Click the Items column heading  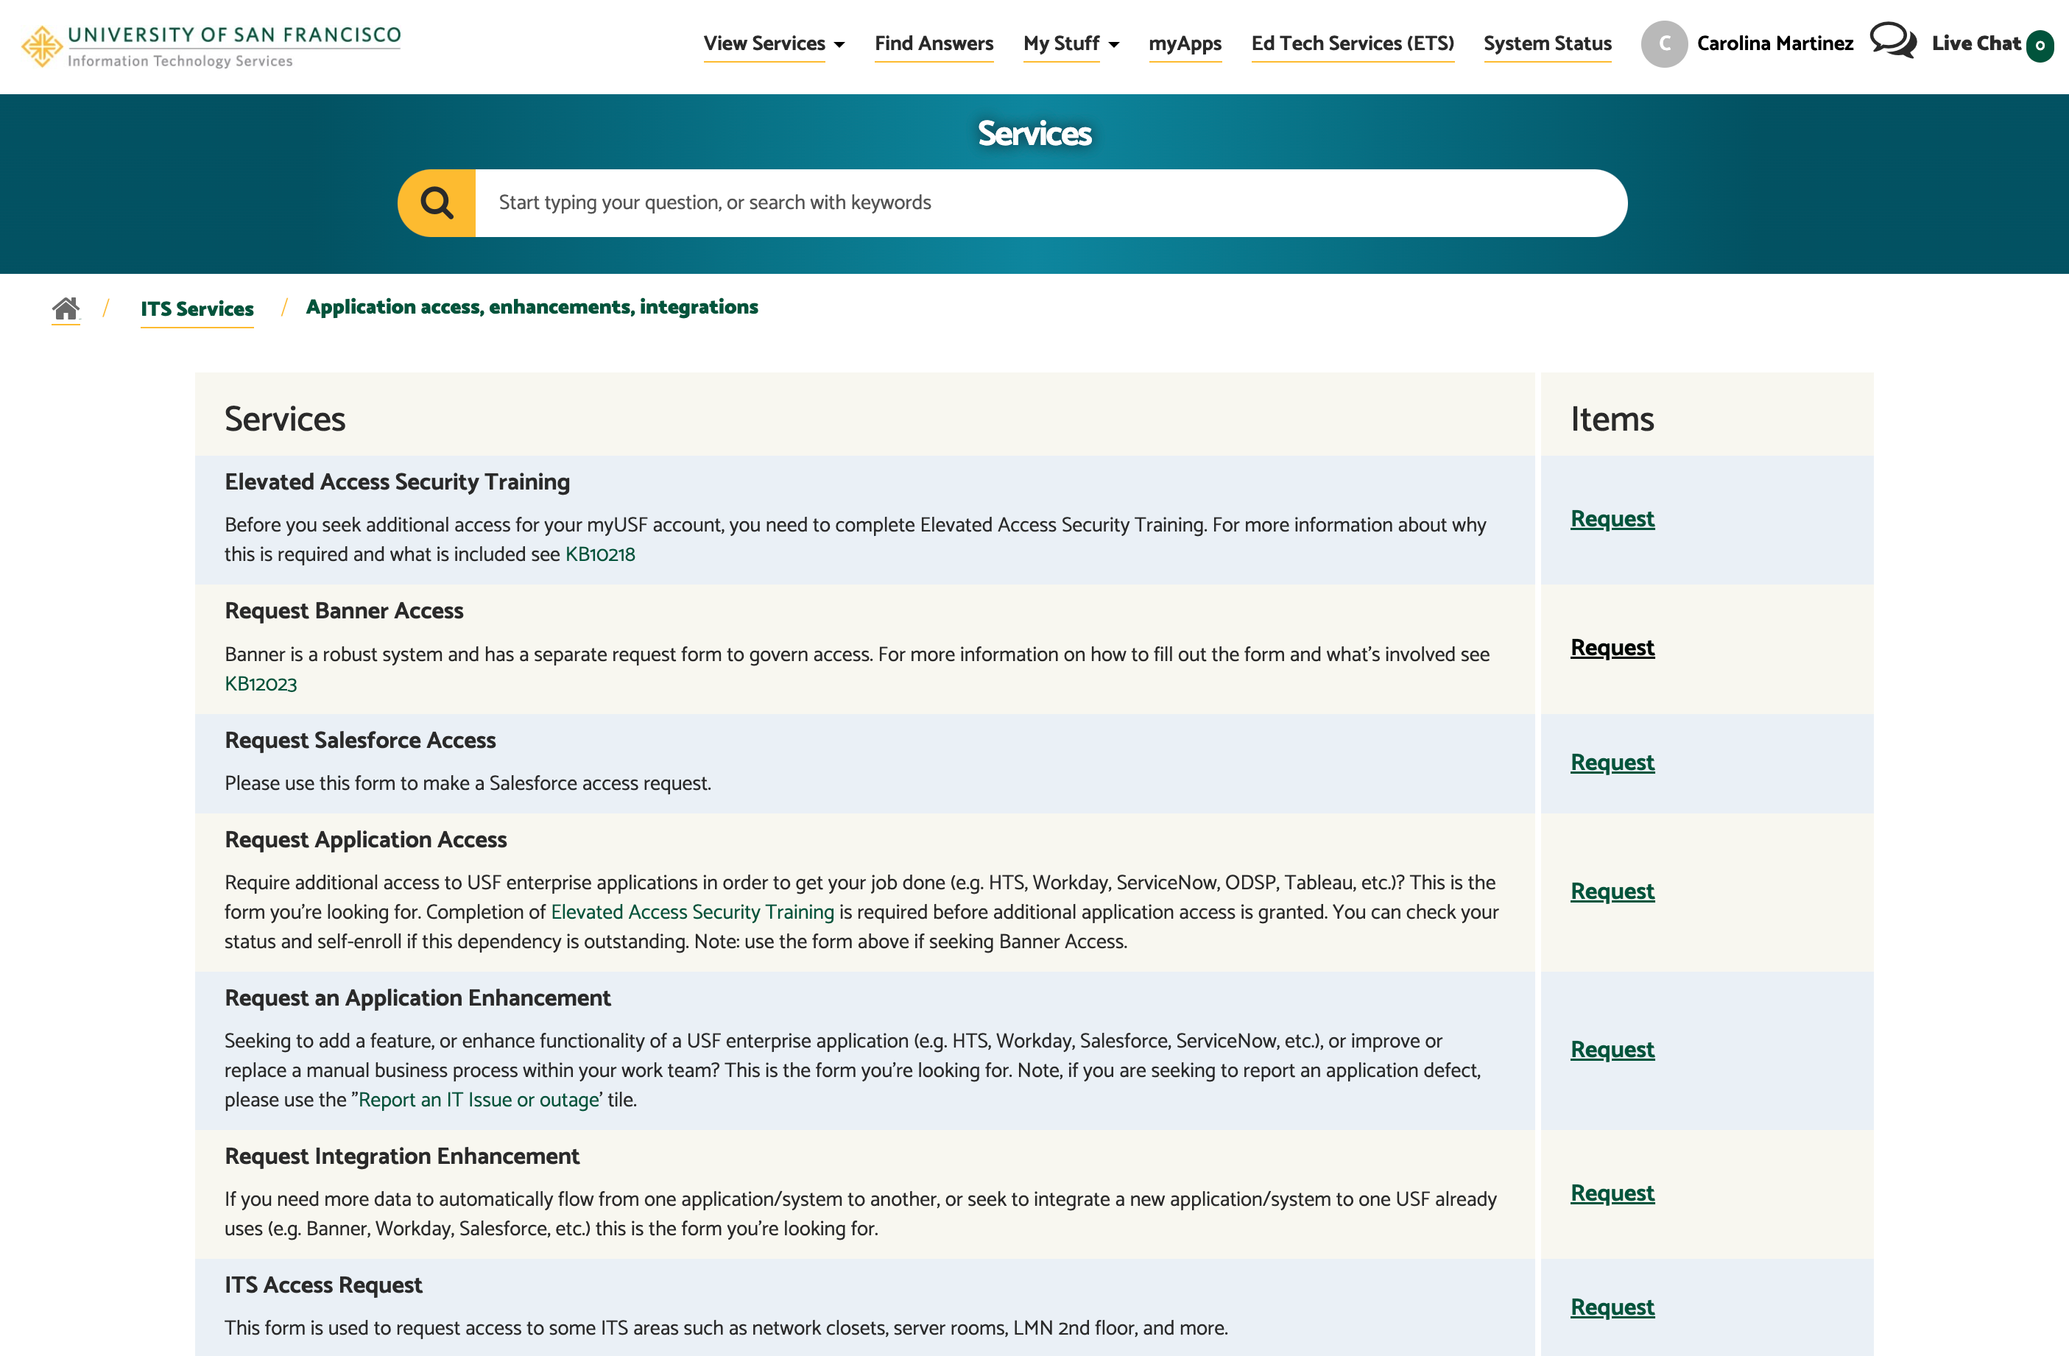point(1612,418)
